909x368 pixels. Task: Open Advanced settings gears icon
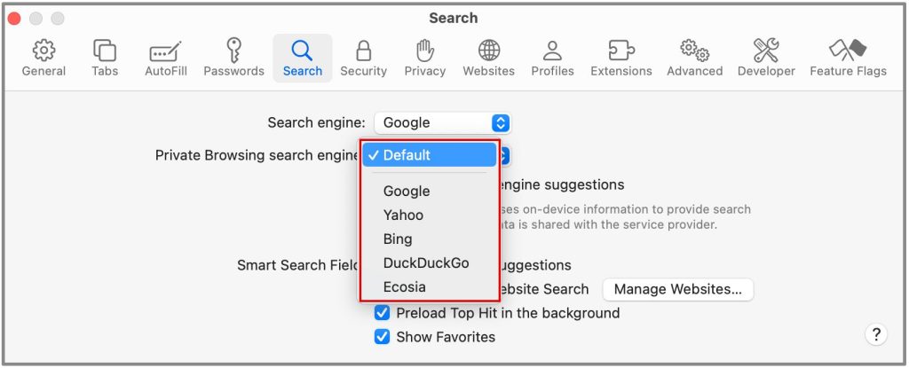tap(694, 58)
